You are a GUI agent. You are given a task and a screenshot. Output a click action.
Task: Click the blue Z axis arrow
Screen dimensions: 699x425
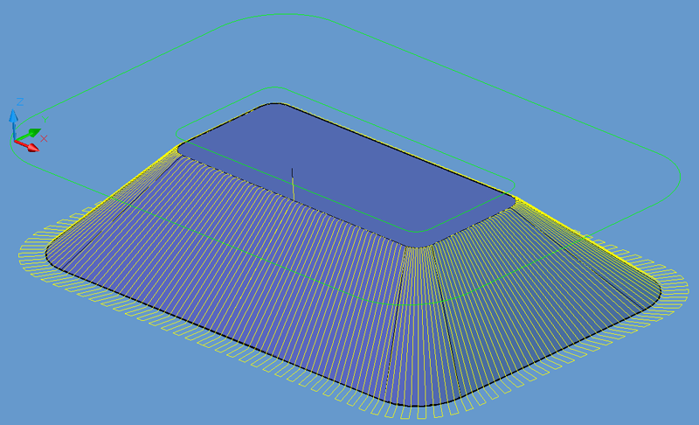point(14,118)
